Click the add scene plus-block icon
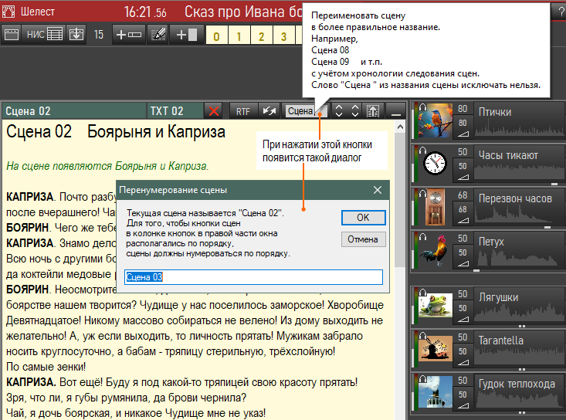The image size is (566, 420). (x=187, y=35)
